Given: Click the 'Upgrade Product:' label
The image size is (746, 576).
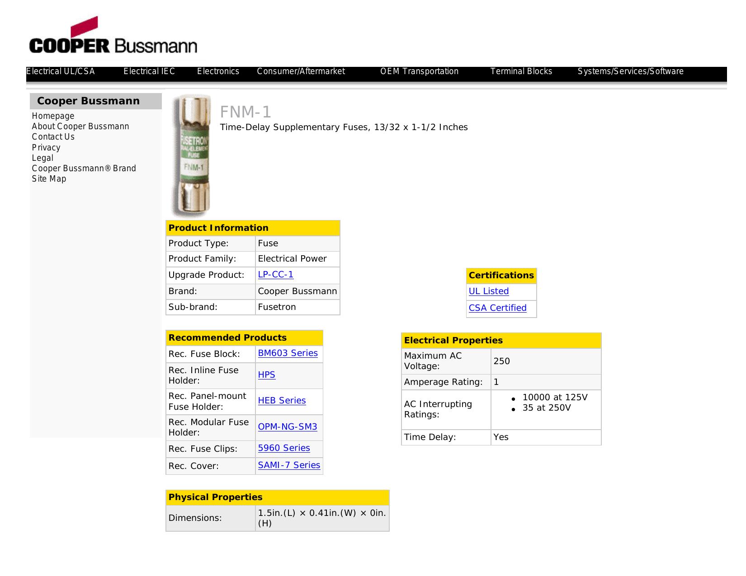Looking at the screenshot, I should click(206, 275).
